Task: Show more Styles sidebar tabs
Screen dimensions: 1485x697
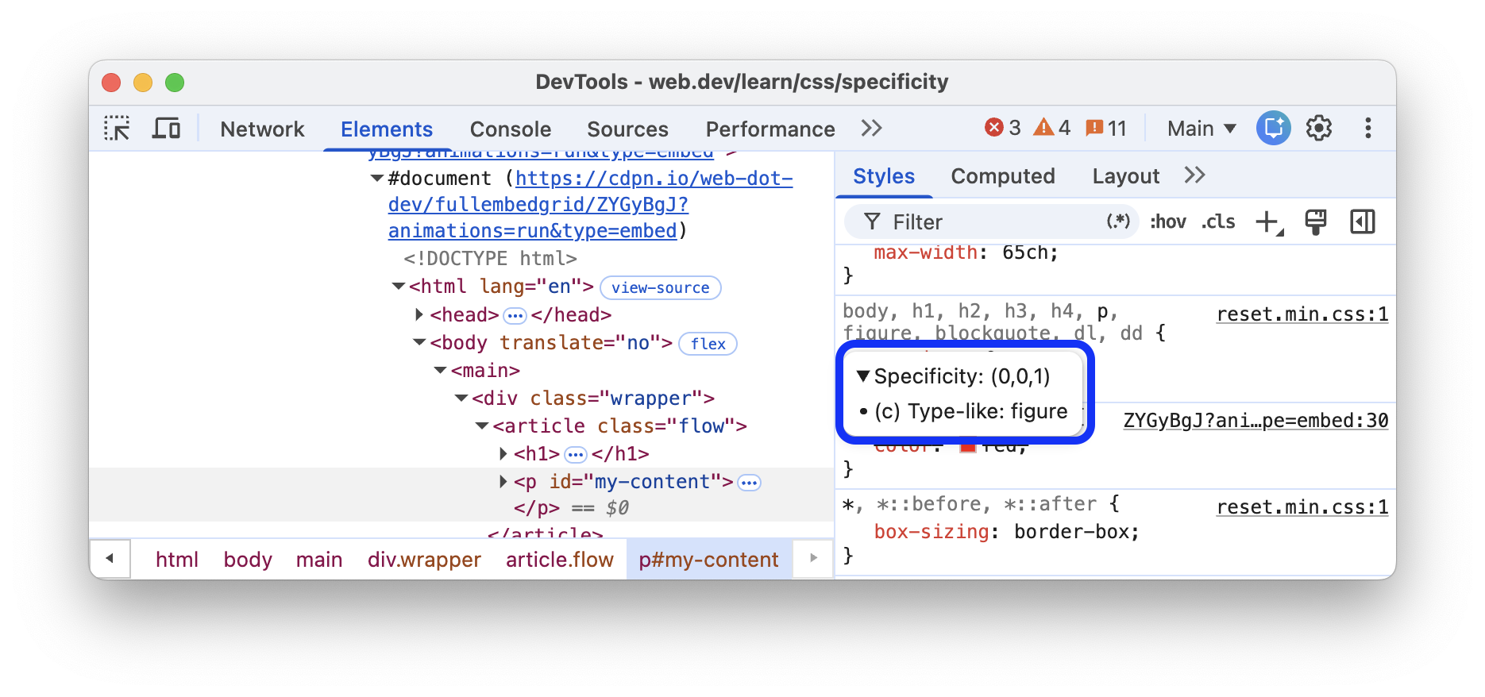Action: point(1195,175)
